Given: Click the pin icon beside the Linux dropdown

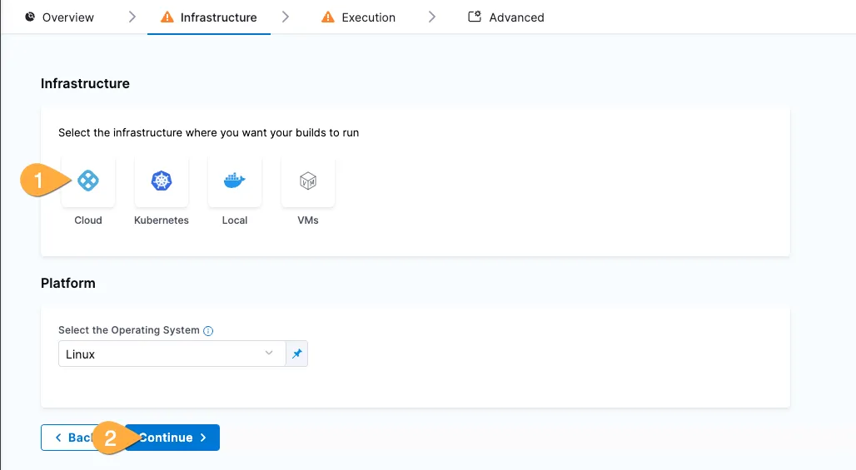Looking at the screenshot, I should coord(296,354).
